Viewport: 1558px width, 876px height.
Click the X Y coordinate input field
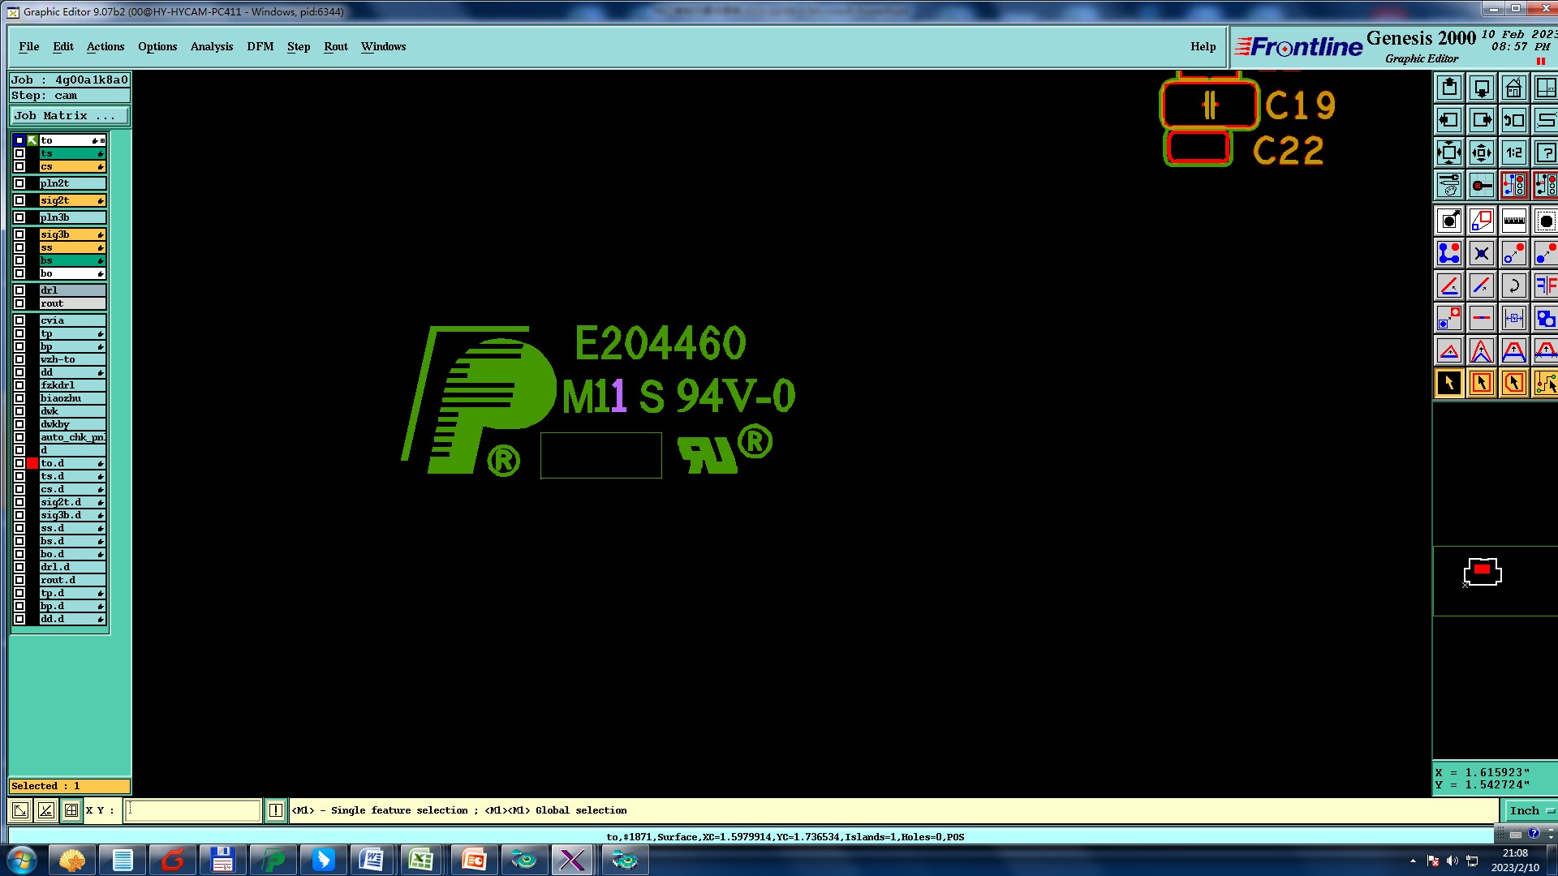point(192,810)
